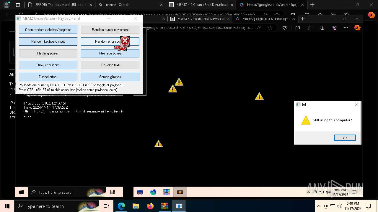Image resolution: width=378 pixels, height=212 pixels.
Task: Select the MEMZ app icon on taskbar
Action: 179,206
